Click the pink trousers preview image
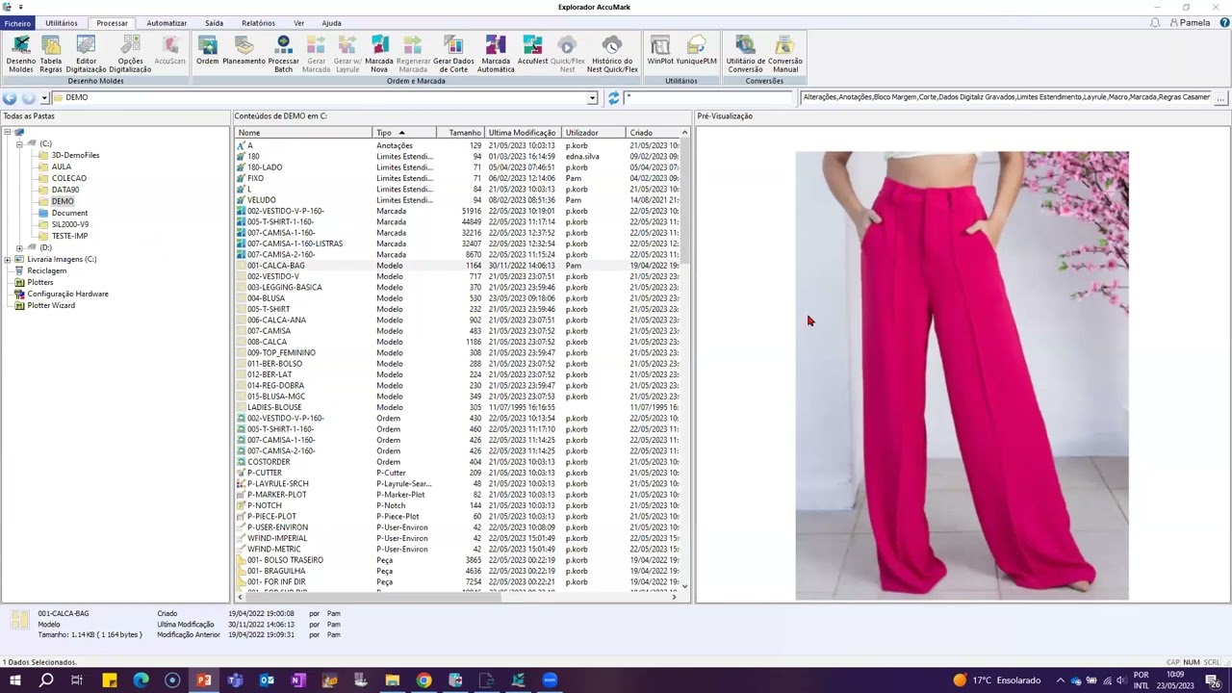 coord(962,375)
